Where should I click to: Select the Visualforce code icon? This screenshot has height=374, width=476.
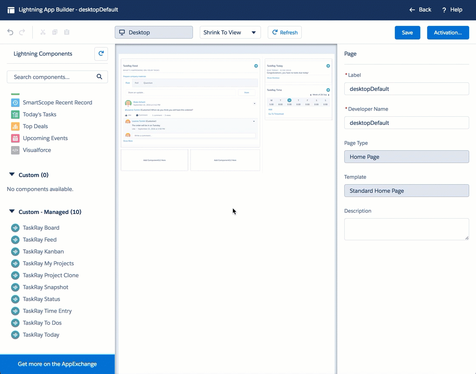point(15,150)
